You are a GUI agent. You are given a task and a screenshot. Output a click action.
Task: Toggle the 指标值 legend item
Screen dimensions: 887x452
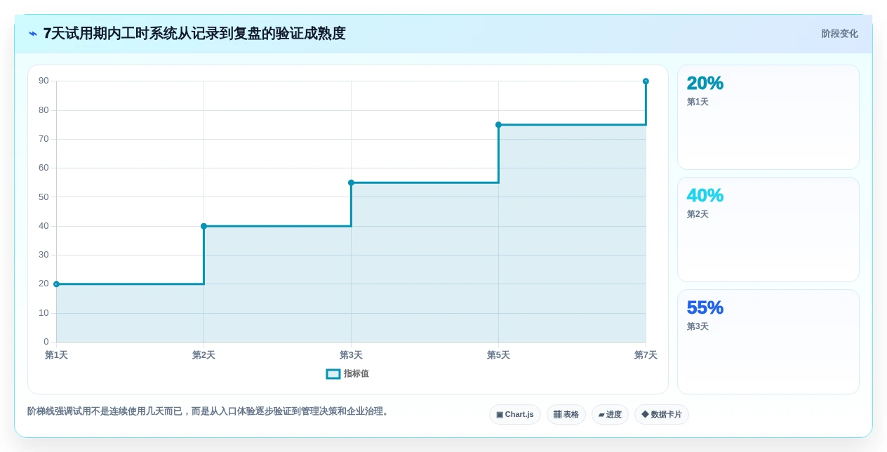coord(347,374)
